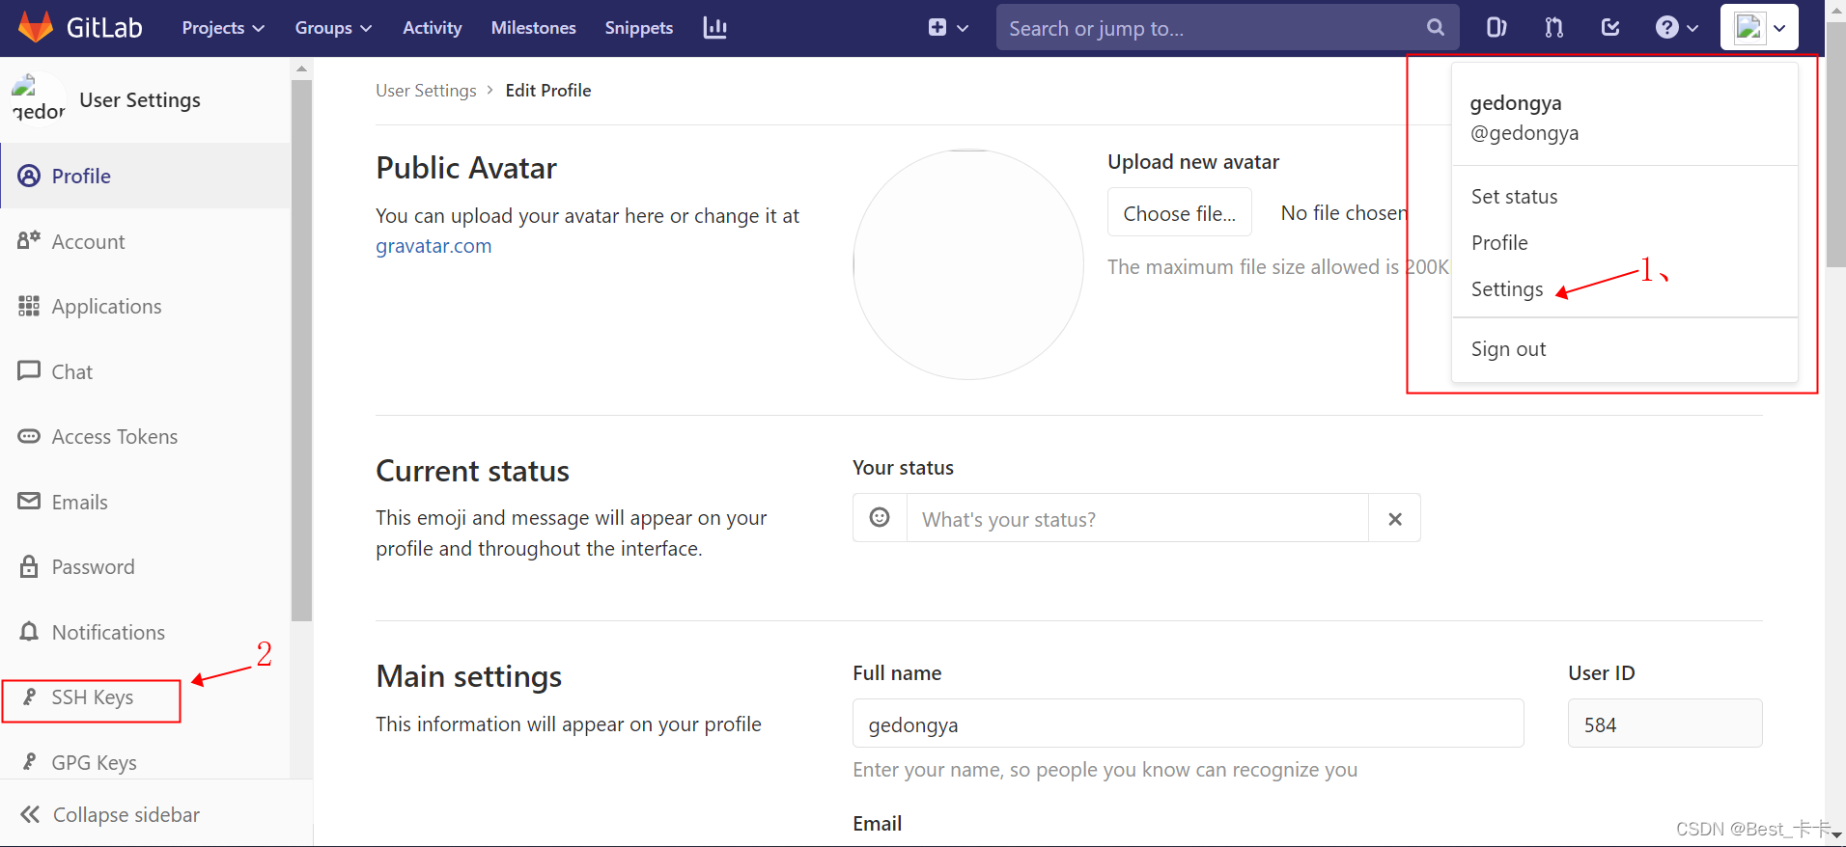The height and width of the screenshot is (847, 1846).
Task: Click the Notifications bell icon
Action: tap(29, 631)
